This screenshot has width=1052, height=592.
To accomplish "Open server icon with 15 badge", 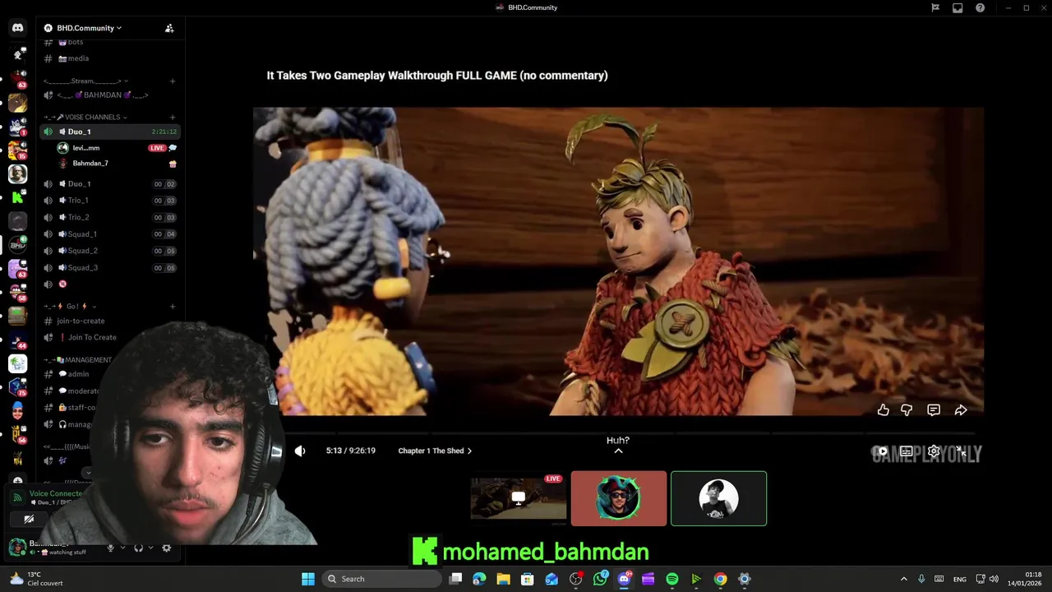I will pyautogui.click(x=17, y=150).
